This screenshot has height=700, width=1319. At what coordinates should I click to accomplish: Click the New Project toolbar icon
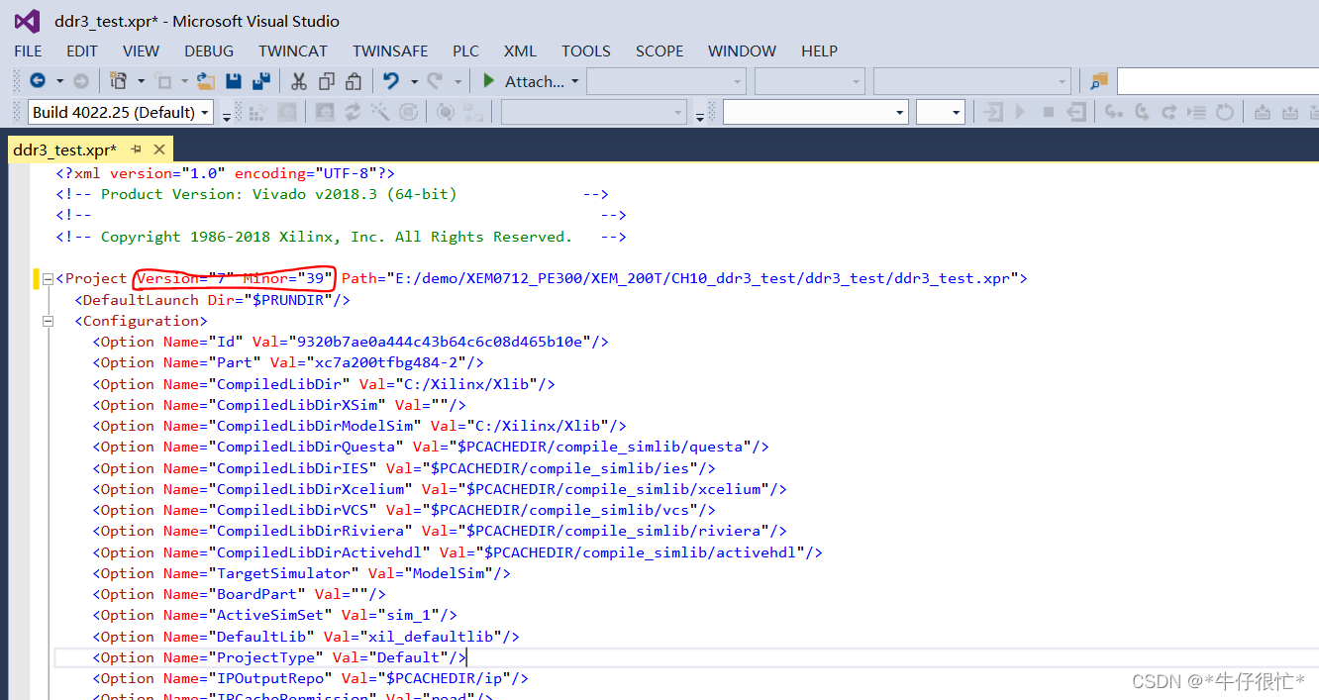(x=119, y=81)
